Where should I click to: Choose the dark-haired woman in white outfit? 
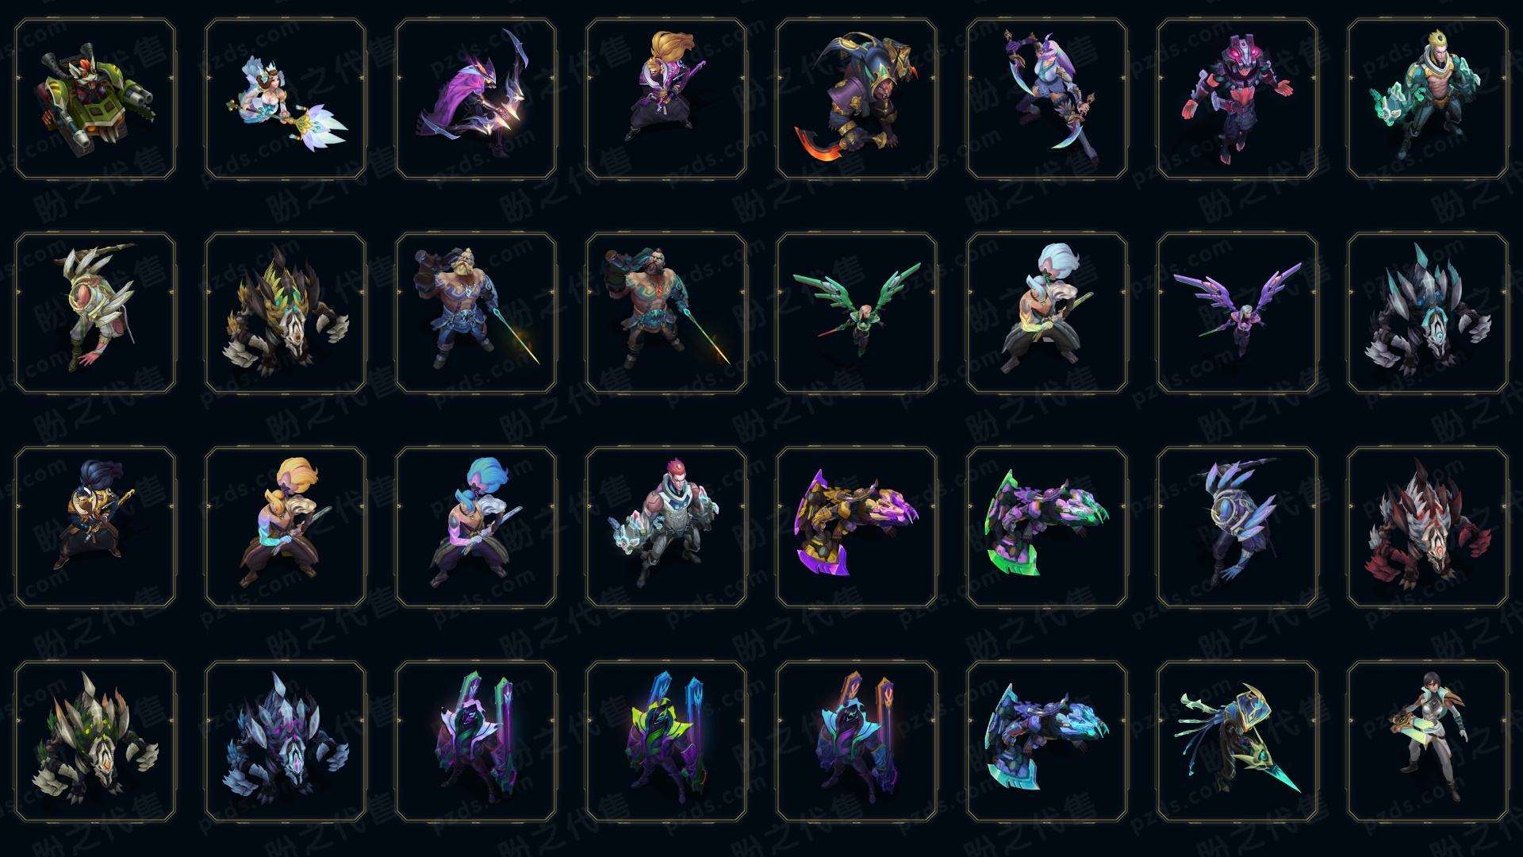[x=1428, y=741]
